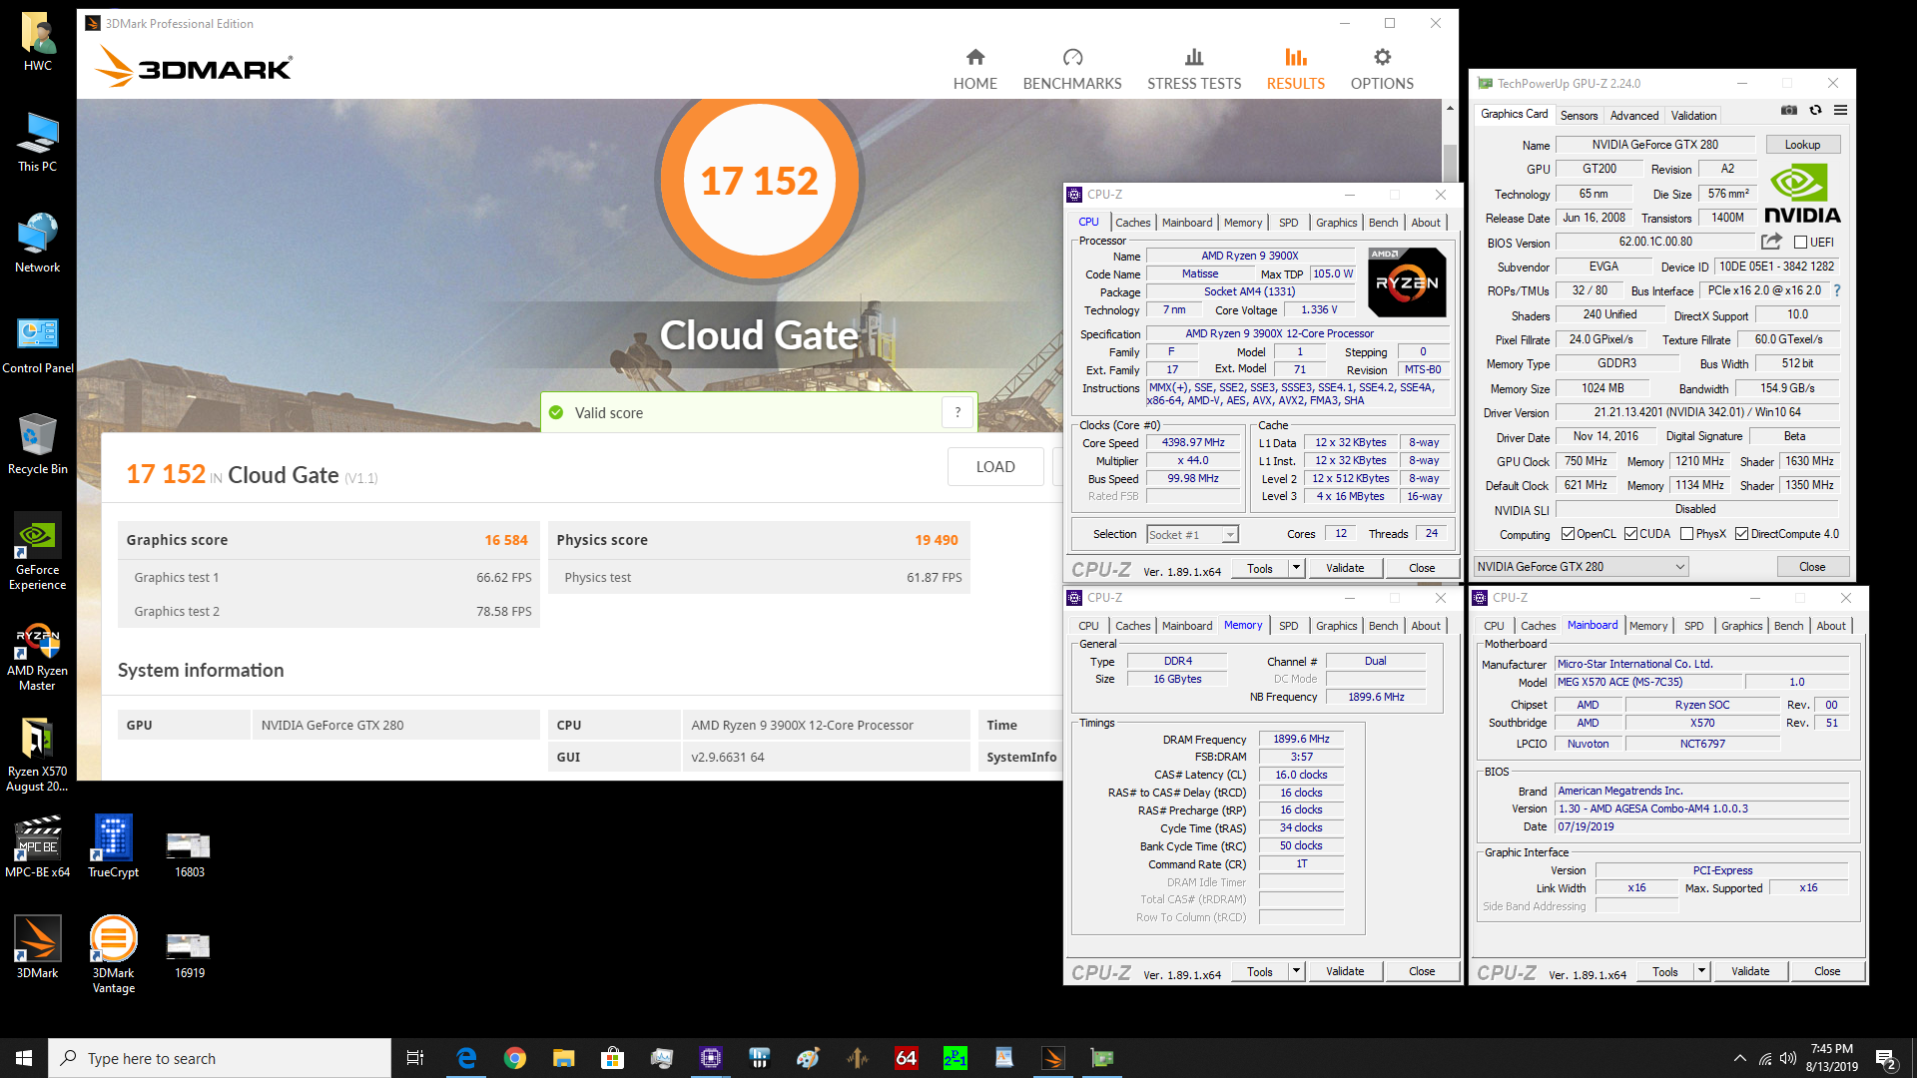Expand Tools arrow in CPU-Z Memory window
This screenshot has width=1917, height=1078.
tap(1296, 971)
